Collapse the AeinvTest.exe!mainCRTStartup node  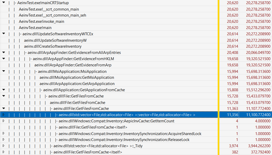[x=3, y=3]
